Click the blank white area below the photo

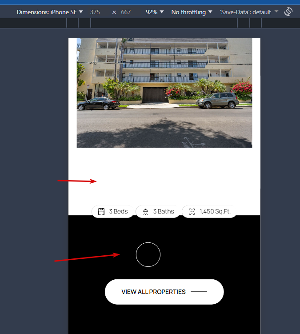click(164, 177)
